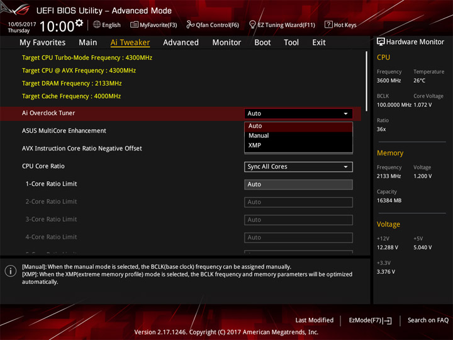Click the Hot Keys question mark icon
The height and width of the screenshot is (340, 453).
(328, 25)
